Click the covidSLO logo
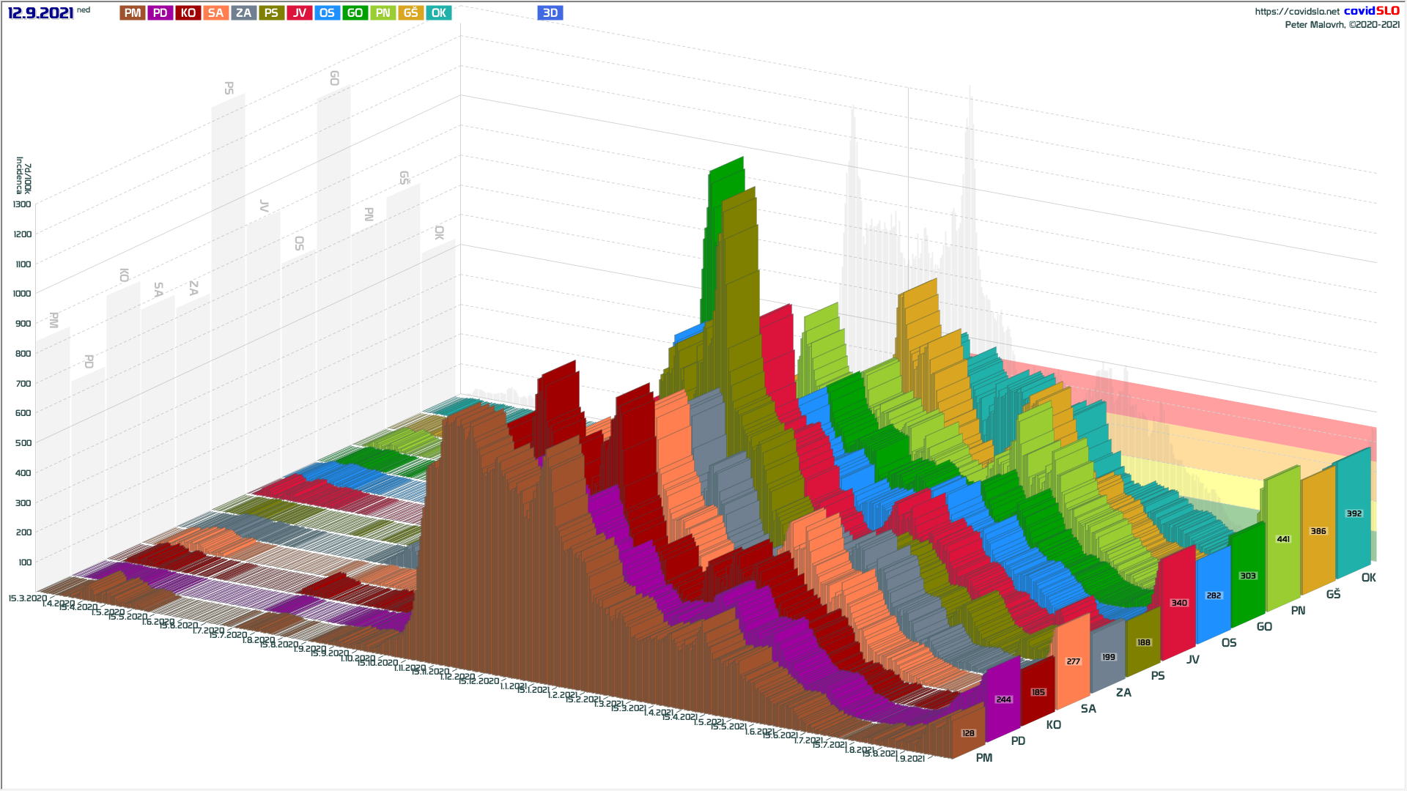This screenshot has height=791, width=1407. [x=1371, y=10]
